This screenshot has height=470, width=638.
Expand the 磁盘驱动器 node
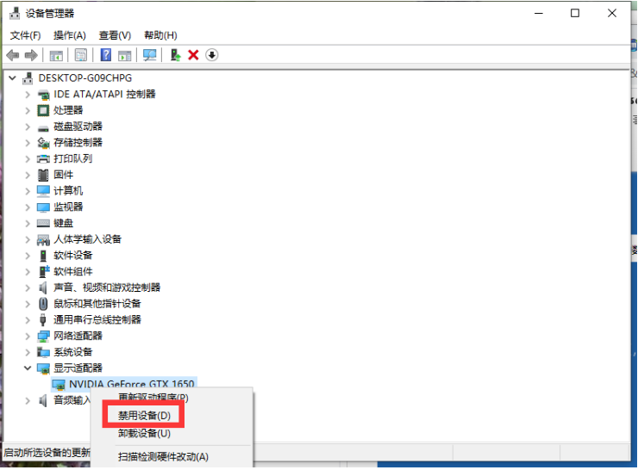28,127
